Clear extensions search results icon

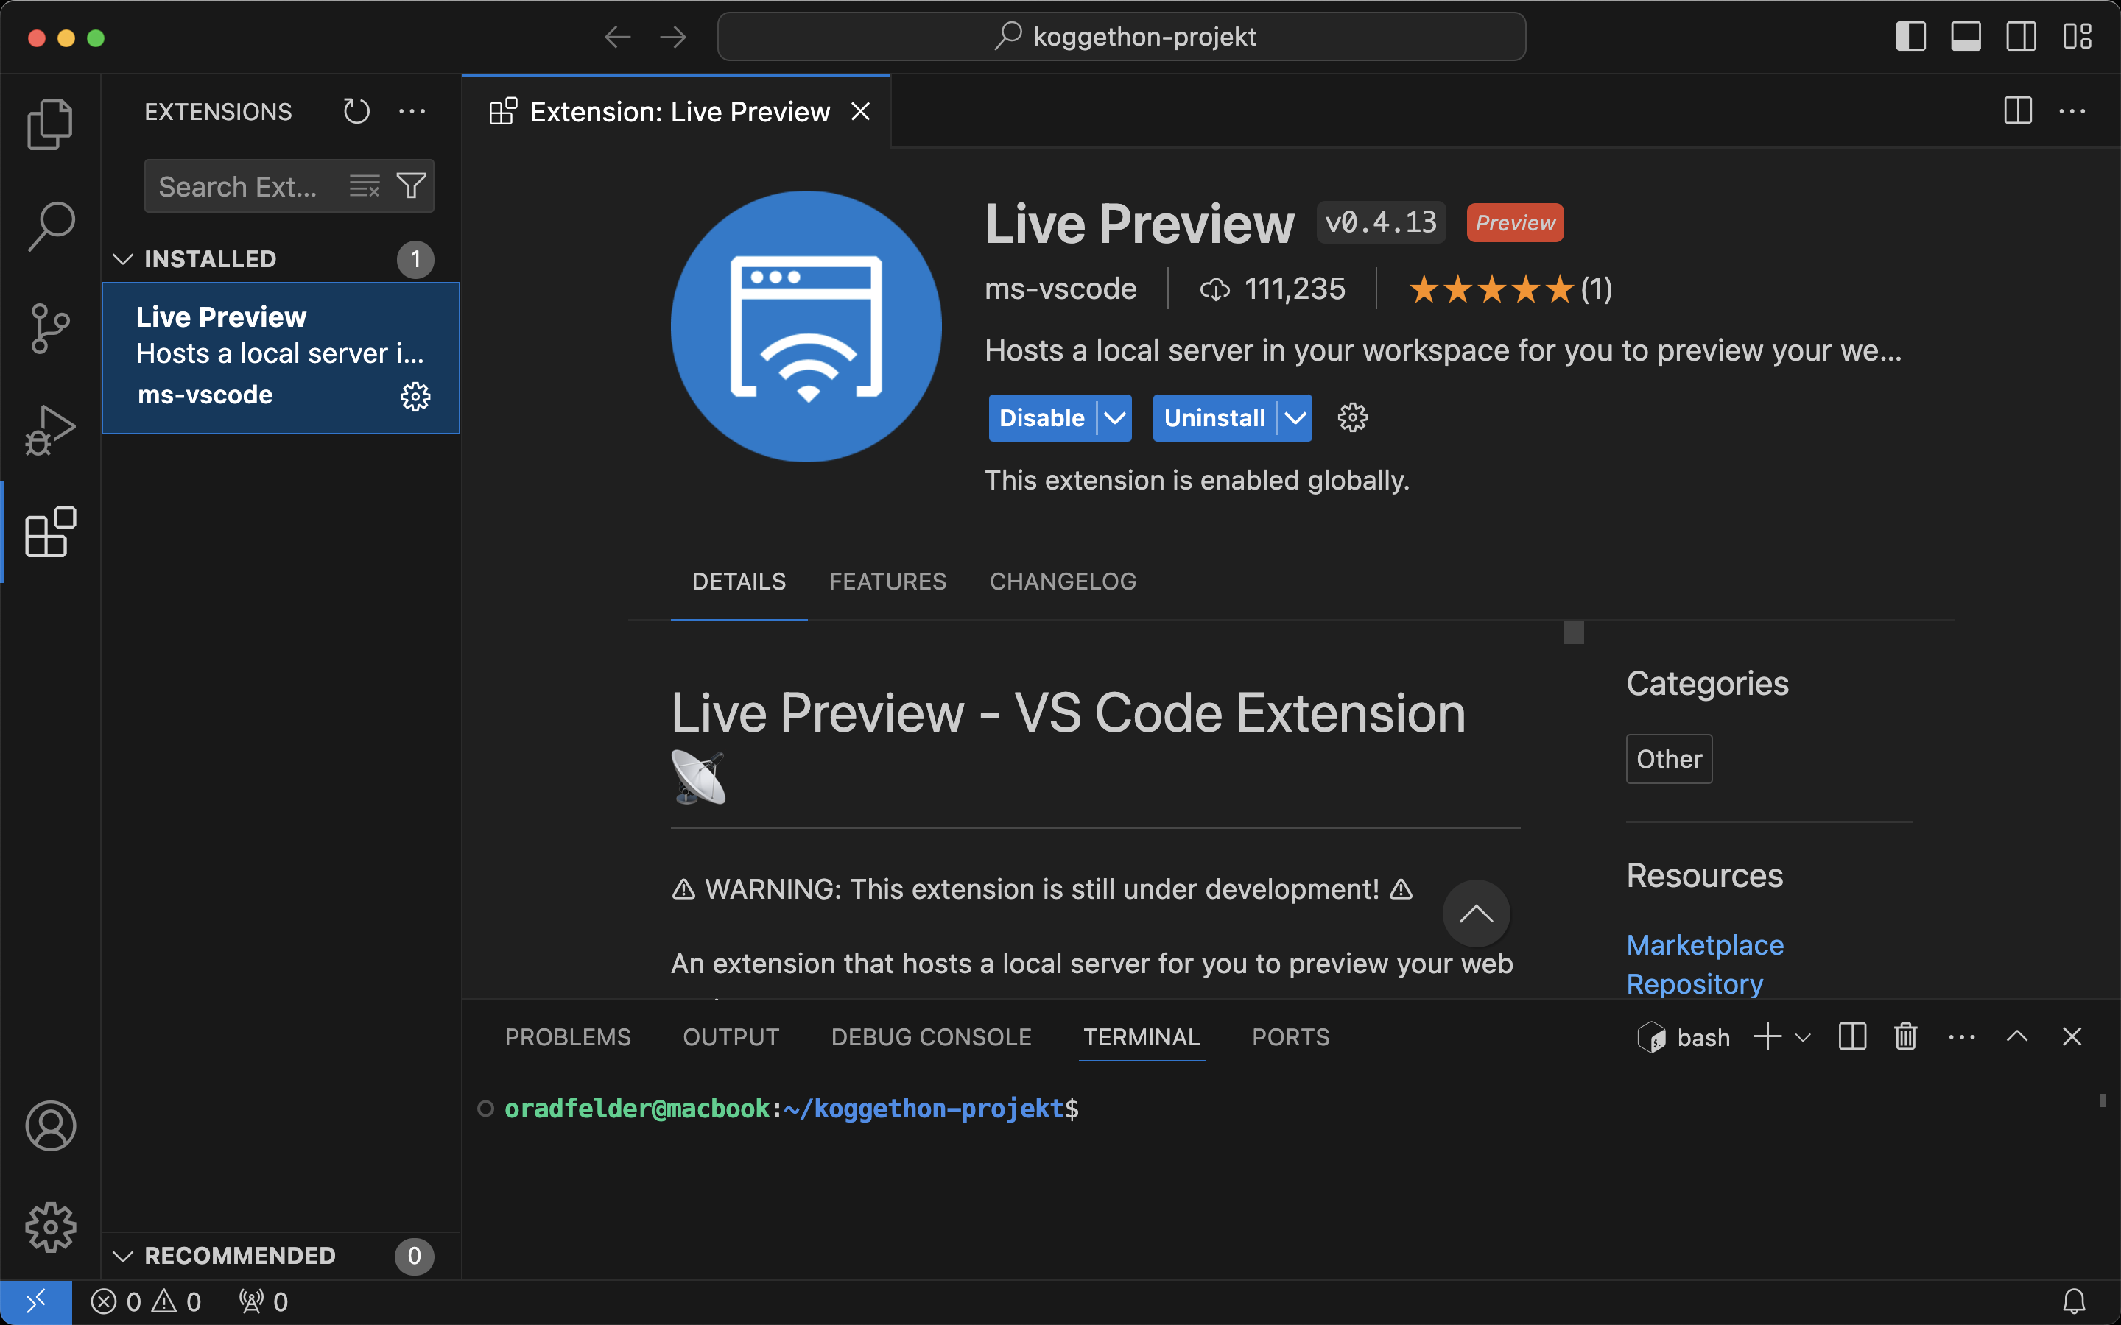coord(364,185)
